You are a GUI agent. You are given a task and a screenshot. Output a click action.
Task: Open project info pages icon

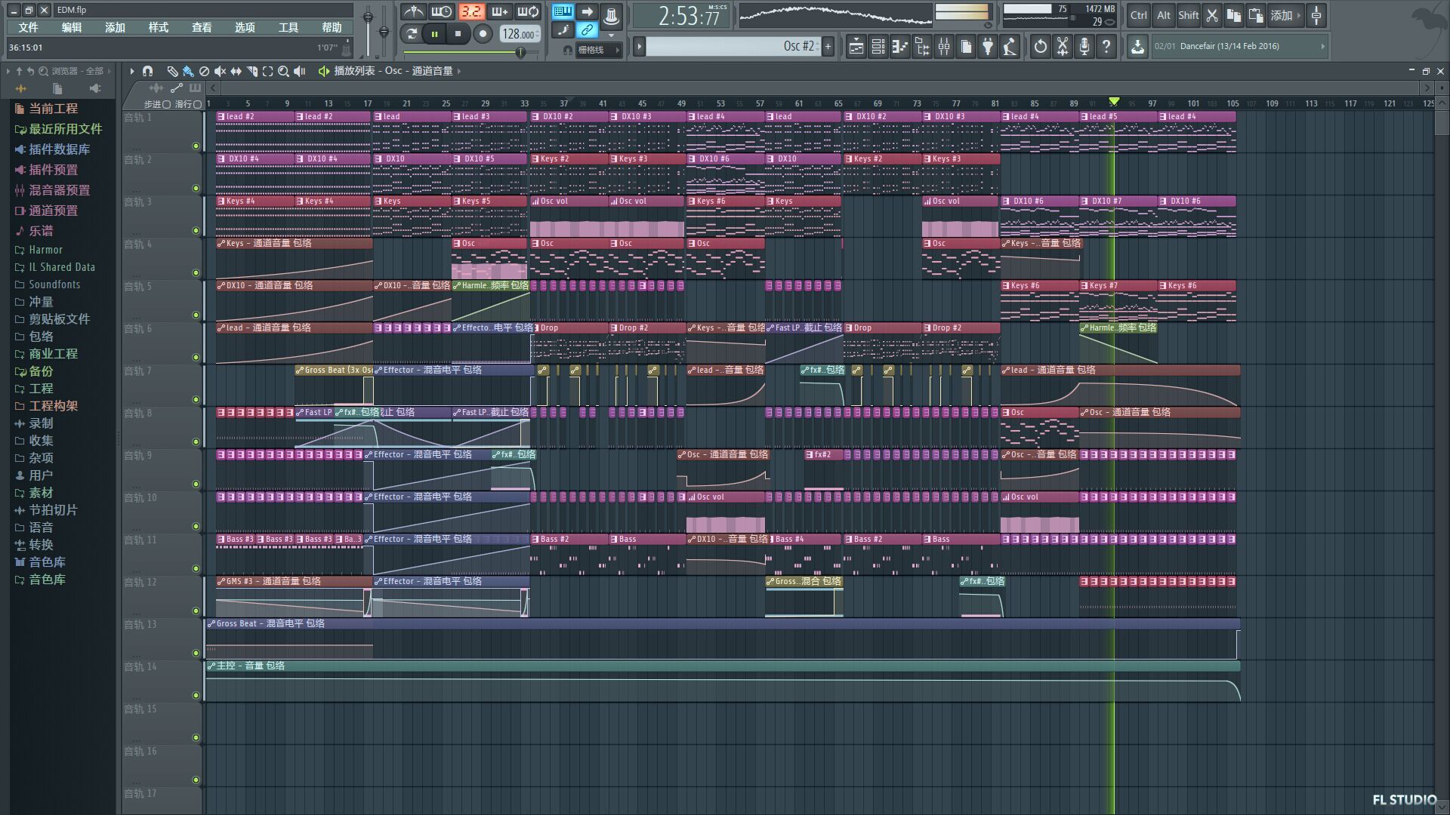pos(966,47)
